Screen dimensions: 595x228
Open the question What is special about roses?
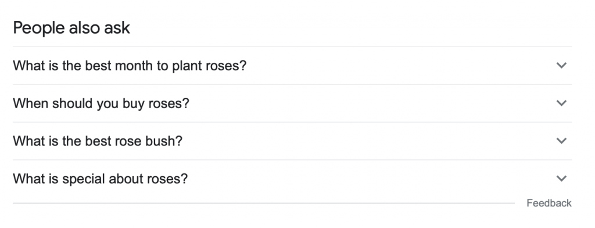100,179
